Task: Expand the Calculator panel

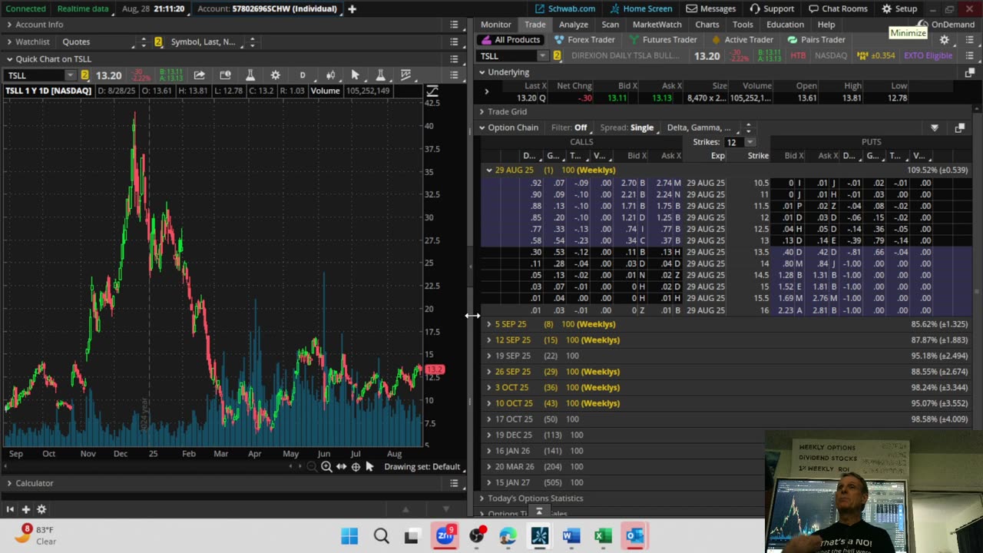Action: (34, 483)
